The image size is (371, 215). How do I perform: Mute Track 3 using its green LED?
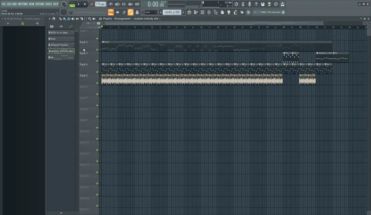(x=97, y=61)
